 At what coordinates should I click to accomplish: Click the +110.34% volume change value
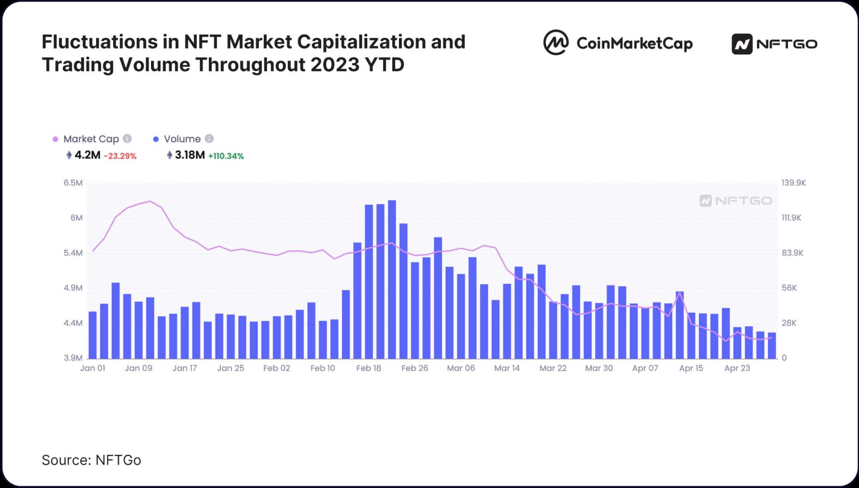[x=226, y=156]
